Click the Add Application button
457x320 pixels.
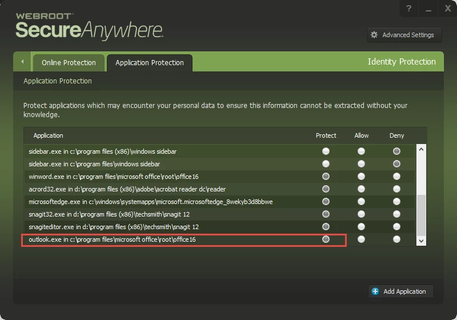point(401,291)
